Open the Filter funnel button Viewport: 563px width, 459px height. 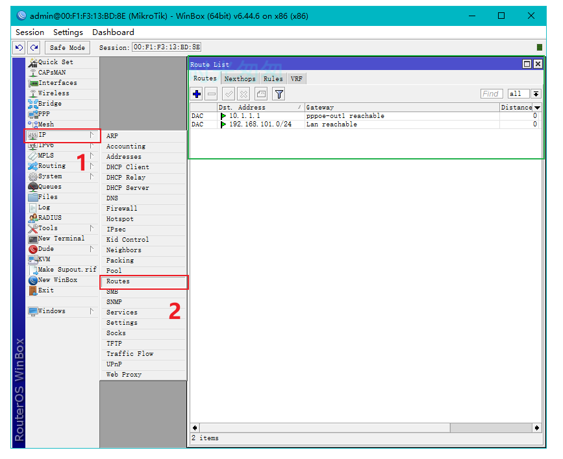tap(279, 94)
